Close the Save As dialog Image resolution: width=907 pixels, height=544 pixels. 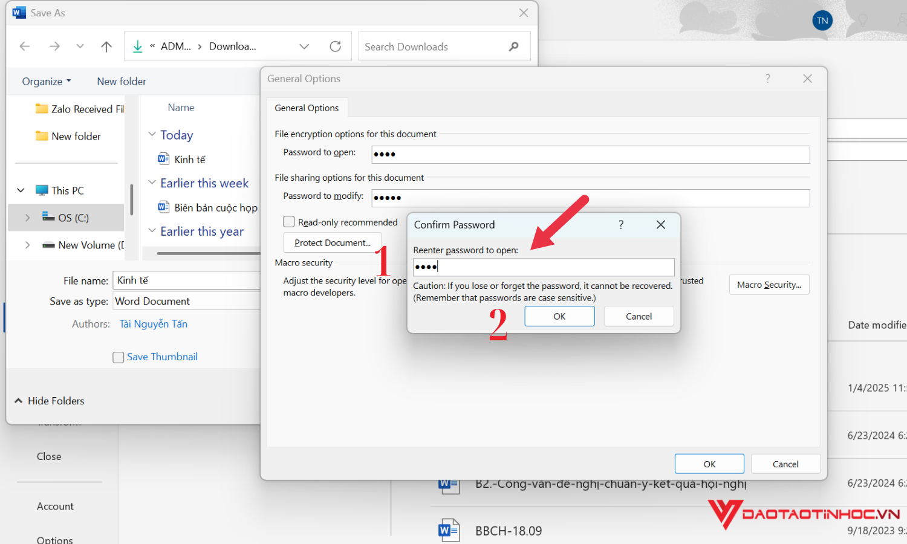[524, 13]
